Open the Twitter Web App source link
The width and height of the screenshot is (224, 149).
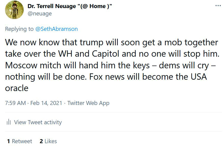88,103
